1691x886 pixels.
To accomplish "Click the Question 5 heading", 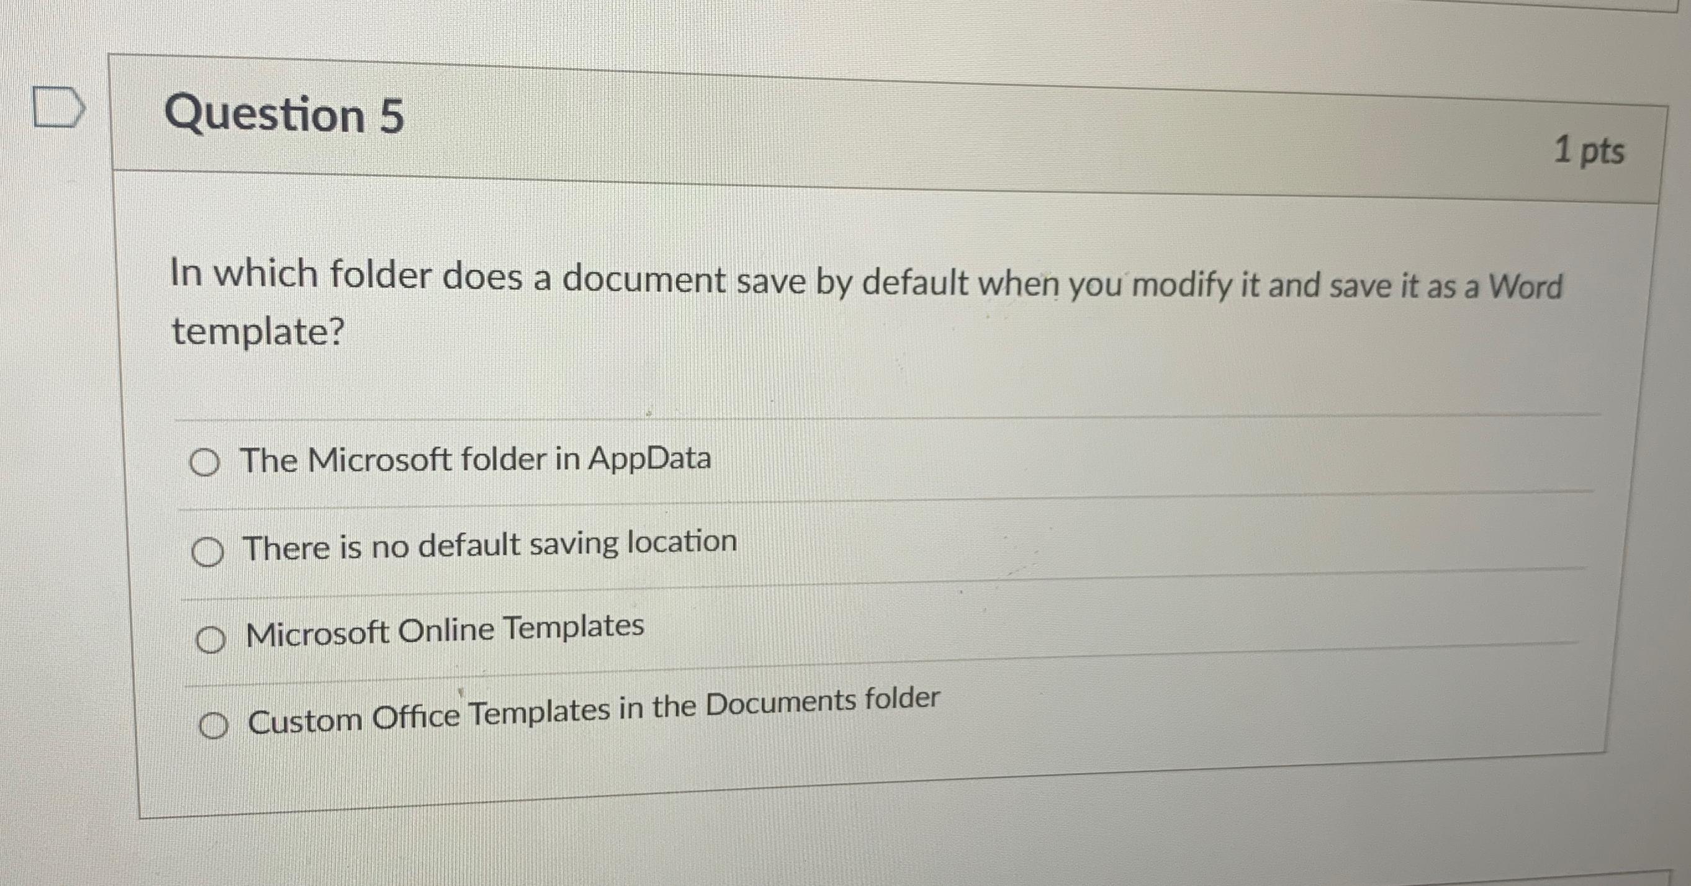I will [x=286, y=113].
